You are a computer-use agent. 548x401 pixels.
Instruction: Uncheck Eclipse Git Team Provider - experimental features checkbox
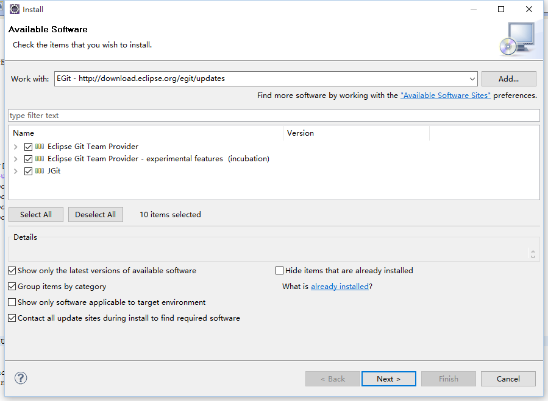tap(28, 159)
